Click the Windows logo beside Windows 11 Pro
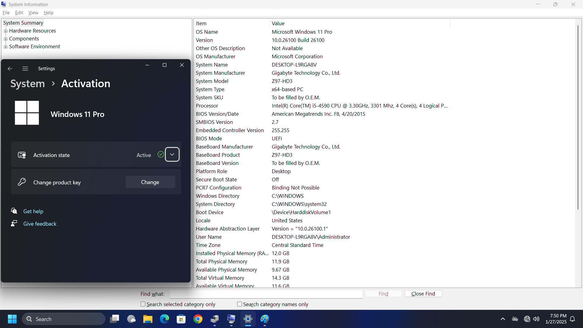The width and height of the screenshot is (583, 328). pos(27,113)
